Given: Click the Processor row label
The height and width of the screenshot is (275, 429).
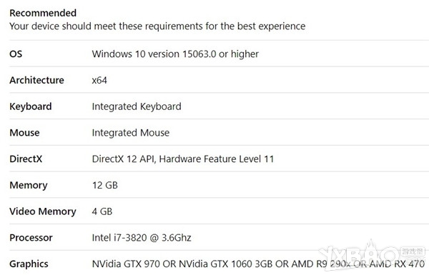Looking at the screenshot, I should 31,238.
